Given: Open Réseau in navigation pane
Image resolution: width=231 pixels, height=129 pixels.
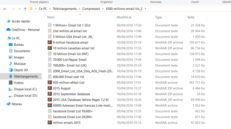Looking at the screenshot, I should [17, 104].
